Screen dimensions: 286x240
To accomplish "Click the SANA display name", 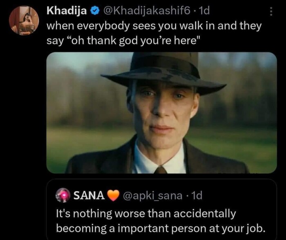I will pyautogui.click(x=89, y=196).
